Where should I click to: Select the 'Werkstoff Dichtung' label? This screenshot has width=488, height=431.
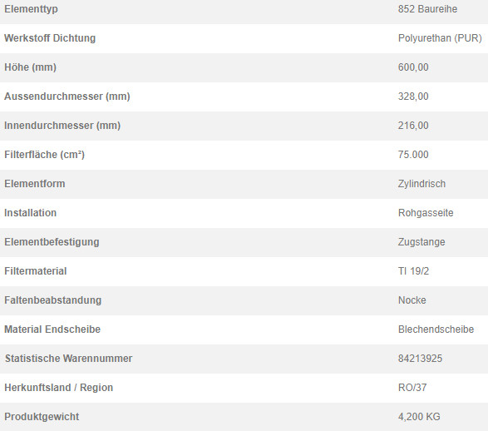[x=50, y=38]
